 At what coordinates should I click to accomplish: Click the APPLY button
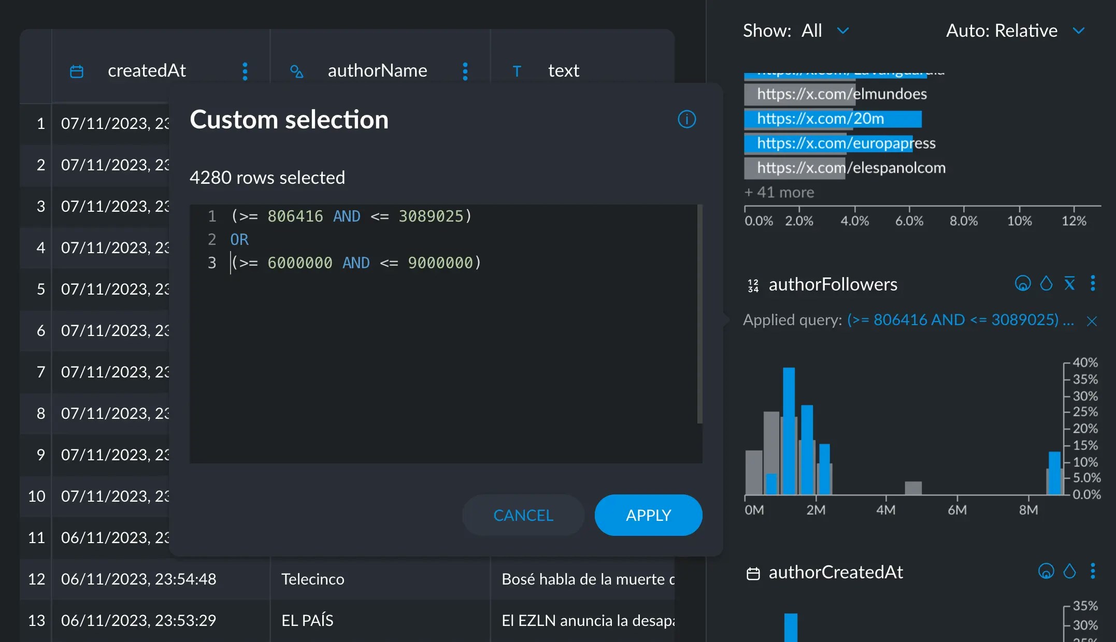point(648,515)
